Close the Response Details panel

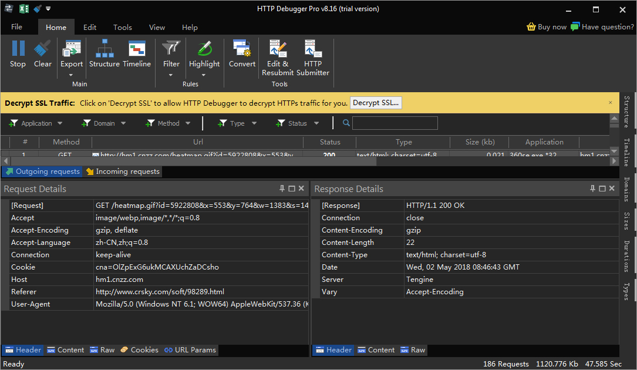click(x=612, y=189)
